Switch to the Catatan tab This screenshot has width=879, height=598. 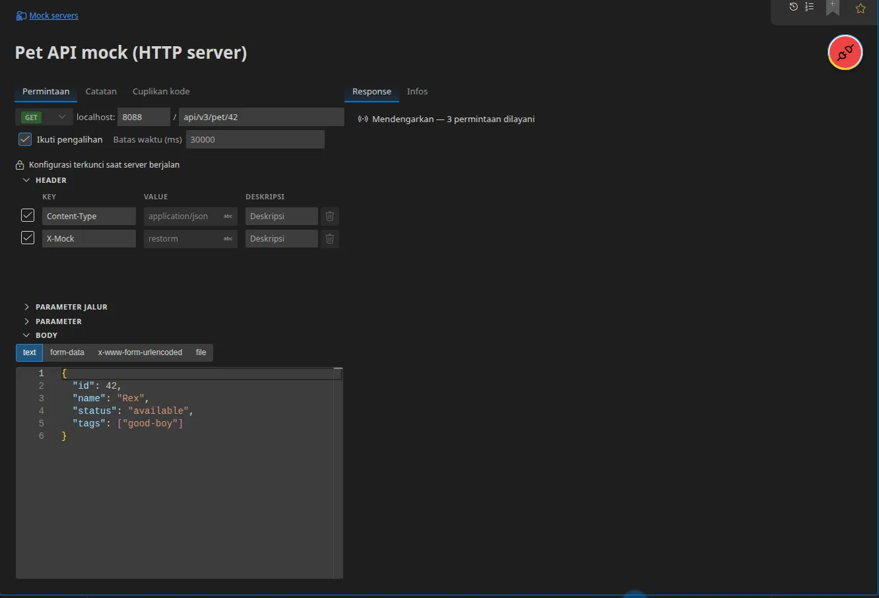(x=101, y=92)
